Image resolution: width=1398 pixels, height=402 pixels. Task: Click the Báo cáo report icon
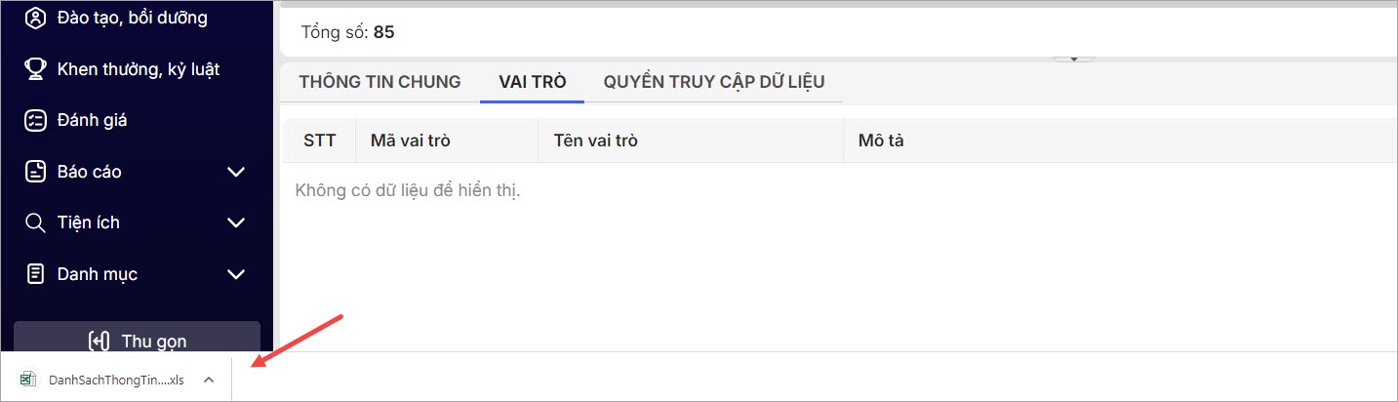tap(35, 172)
